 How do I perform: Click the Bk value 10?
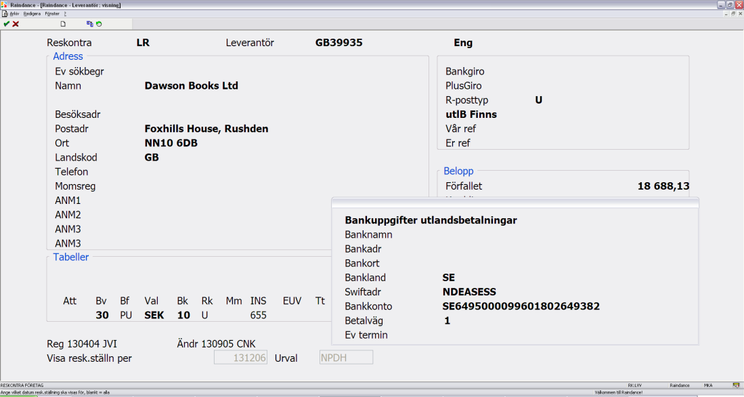183,315
